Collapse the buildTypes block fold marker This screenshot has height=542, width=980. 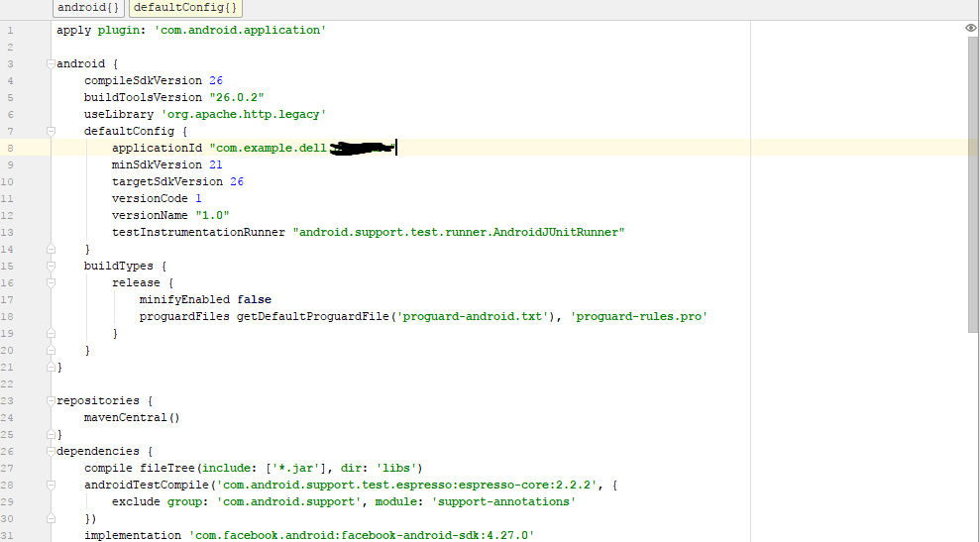tap(51, 267)
